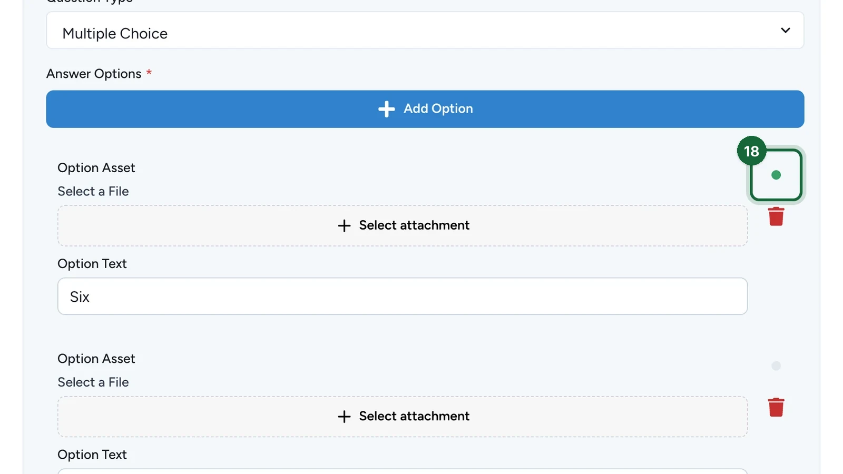The width and height of the screenshot is (843, 474).
Task: Click the first Option Asset label
Action: pyautogui.click(x=96, y=167)
